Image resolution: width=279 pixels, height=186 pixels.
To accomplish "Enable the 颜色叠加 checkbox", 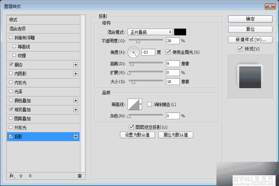I will point(11,100).
